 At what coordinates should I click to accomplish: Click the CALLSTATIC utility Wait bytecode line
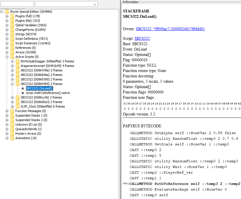coord(178,167)
